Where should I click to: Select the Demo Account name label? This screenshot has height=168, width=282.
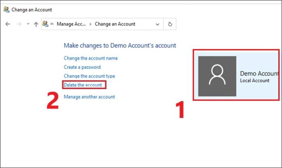(259, 73)
